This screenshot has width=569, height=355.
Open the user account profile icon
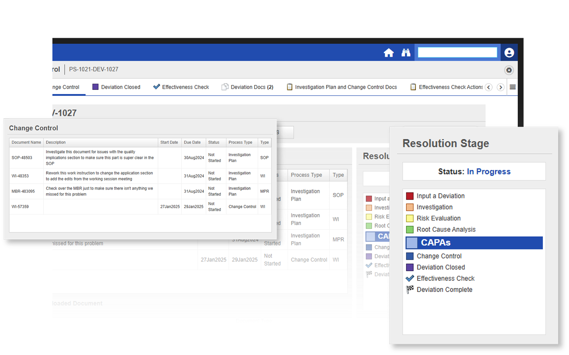509,52
